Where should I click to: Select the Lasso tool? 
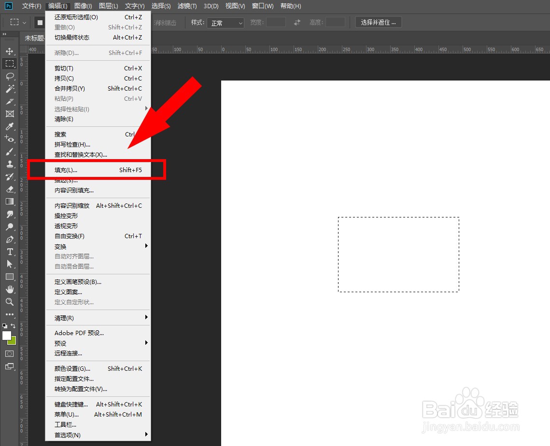tap(10, 76)
